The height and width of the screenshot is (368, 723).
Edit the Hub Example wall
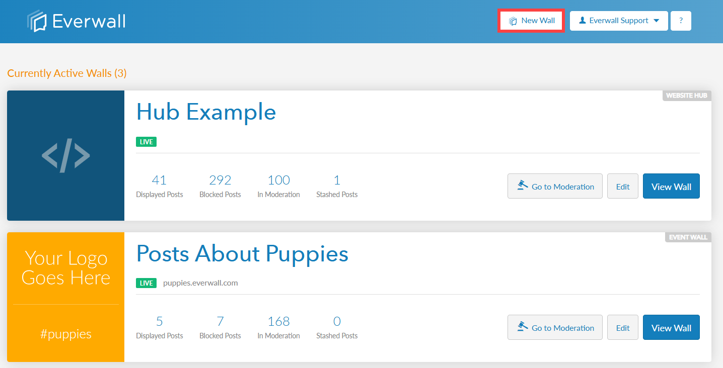click(623, 186)
